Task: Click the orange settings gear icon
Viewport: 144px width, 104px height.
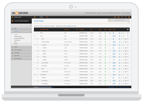Action: (119, 17)
